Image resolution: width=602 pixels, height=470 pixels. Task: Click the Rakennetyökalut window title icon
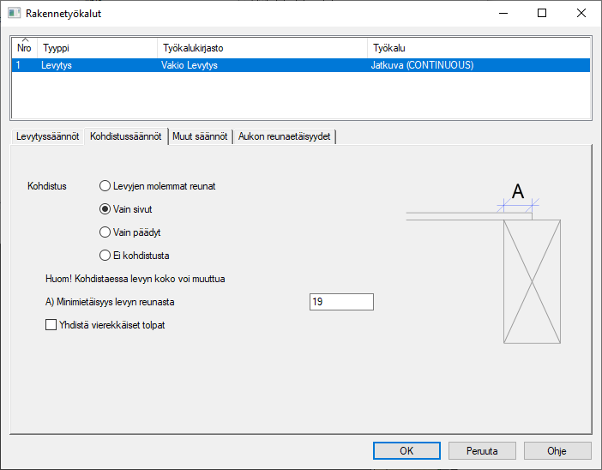point(14,14)
